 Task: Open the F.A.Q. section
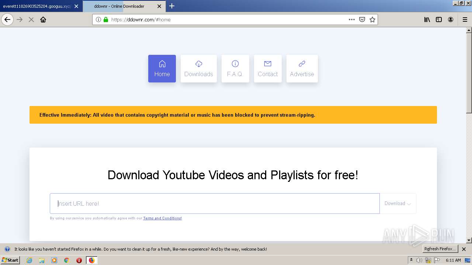pos(235,68)
